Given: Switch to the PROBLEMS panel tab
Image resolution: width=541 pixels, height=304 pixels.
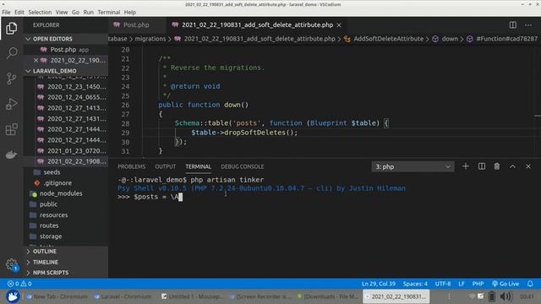Looking at the screenshot, I should 132,166.
